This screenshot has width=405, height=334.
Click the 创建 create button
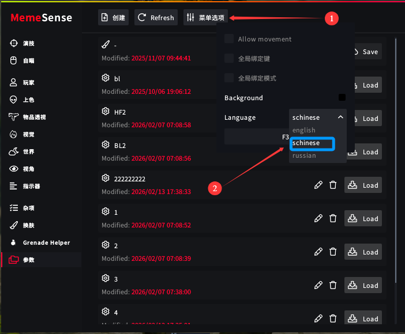click(x=113, y=18)
